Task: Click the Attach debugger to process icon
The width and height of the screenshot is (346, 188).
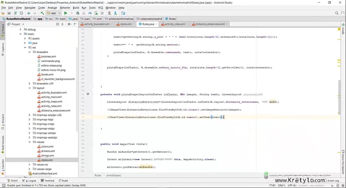Action: point(96,13)
